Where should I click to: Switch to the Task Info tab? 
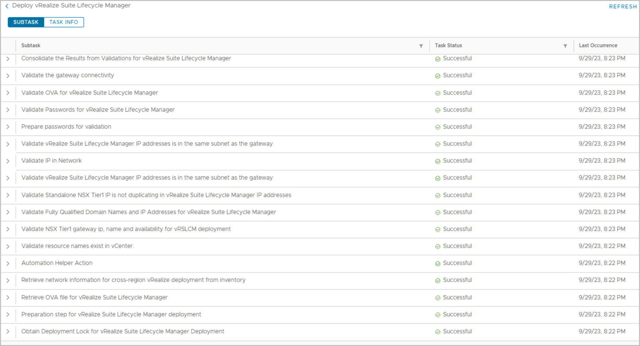pyautogui.click(x=64, y=22)
